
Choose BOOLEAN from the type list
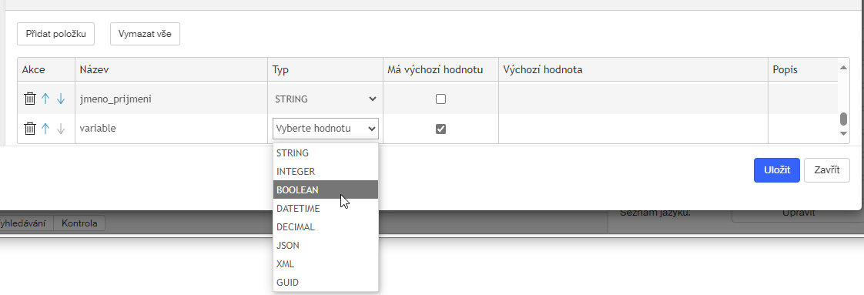tap(326, 189)
